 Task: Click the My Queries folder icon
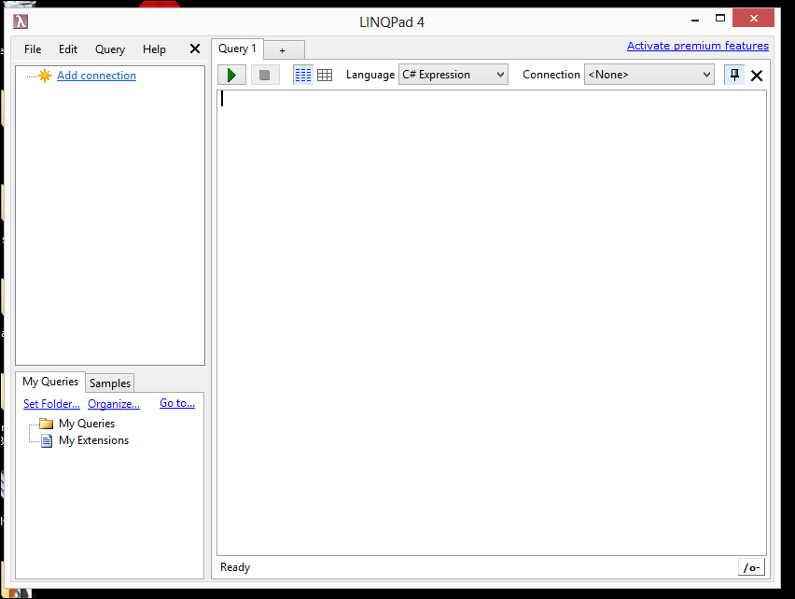(46, 424)
